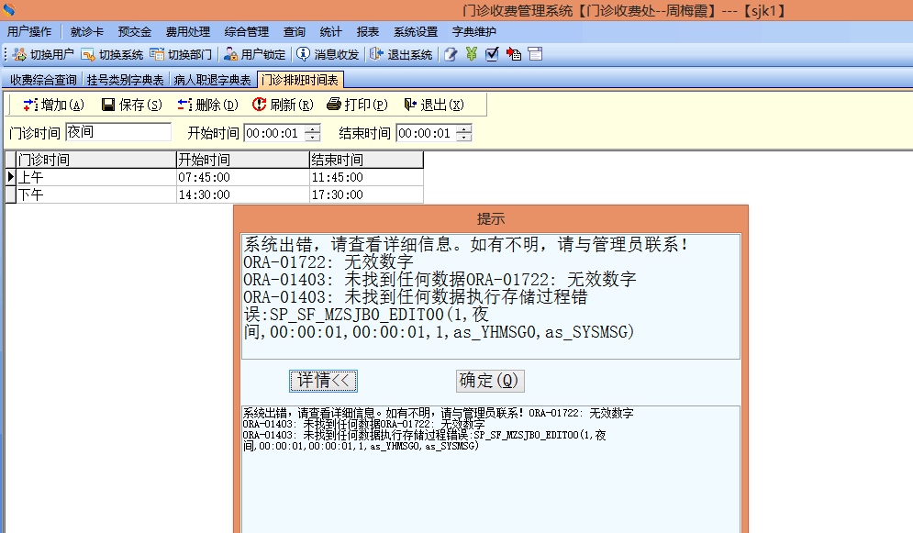Open the 字典维护 menu
Viewport: 913px width, 533px height.
click(x=474, y=32)
